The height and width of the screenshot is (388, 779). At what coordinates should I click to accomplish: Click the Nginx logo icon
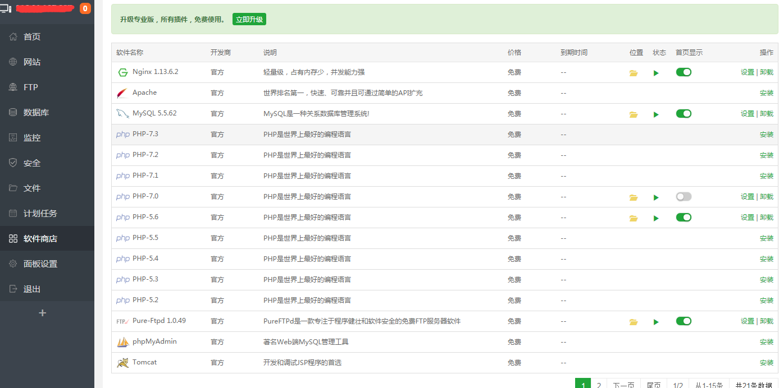[x=123, y=72]
